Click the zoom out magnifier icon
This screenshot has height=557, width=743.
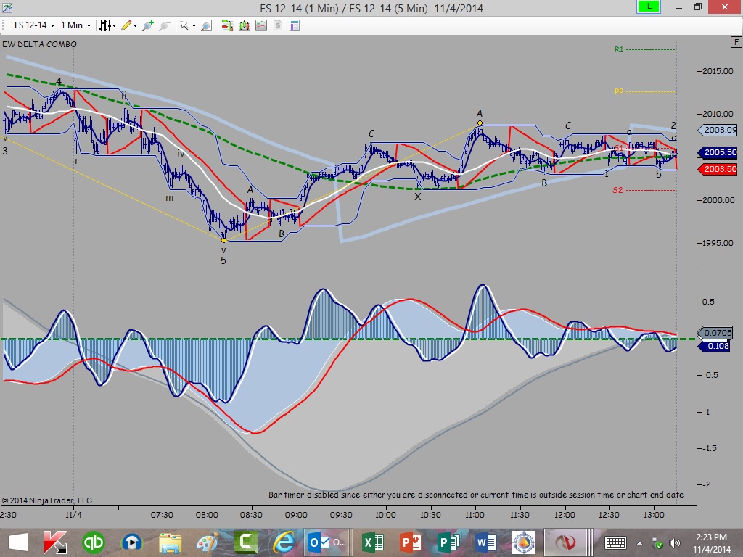point(165,25)
